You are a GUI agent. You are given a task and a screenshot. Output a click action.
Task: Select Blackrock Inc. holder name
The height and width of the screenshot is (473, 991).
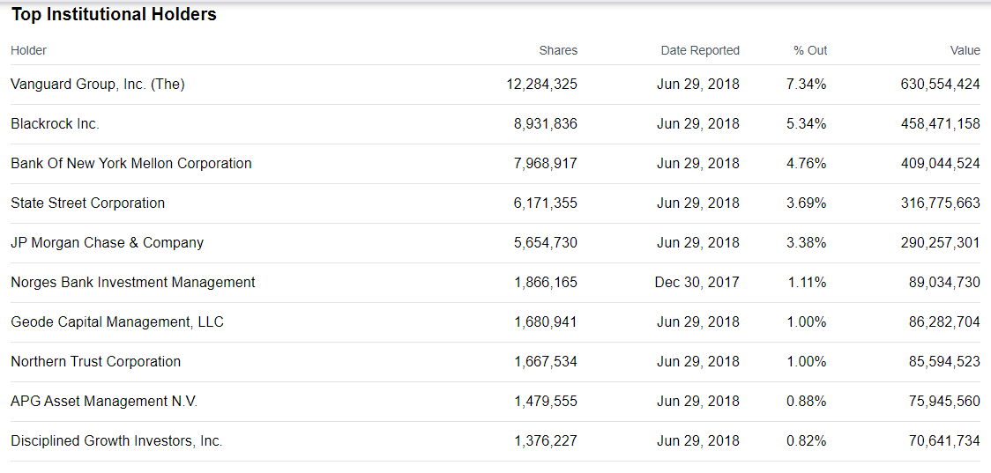(56, 124)
